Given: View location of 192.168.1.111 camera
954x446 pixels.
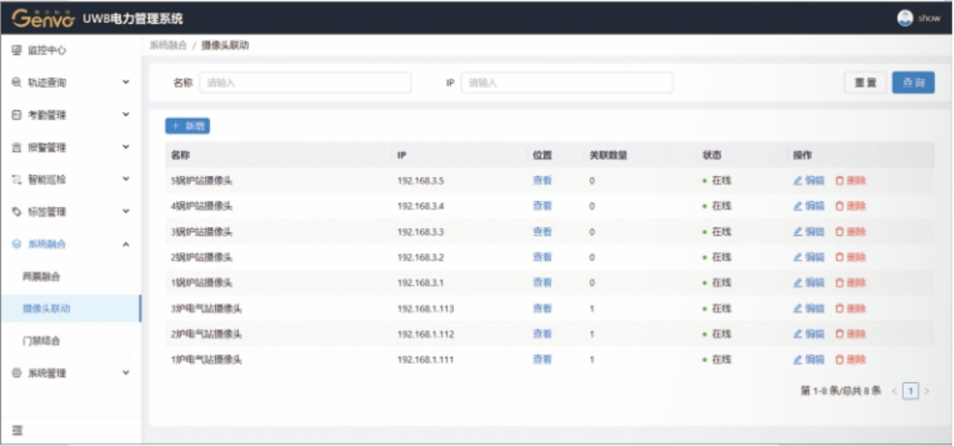Looking at the screenshot, I should coord(542,360).
